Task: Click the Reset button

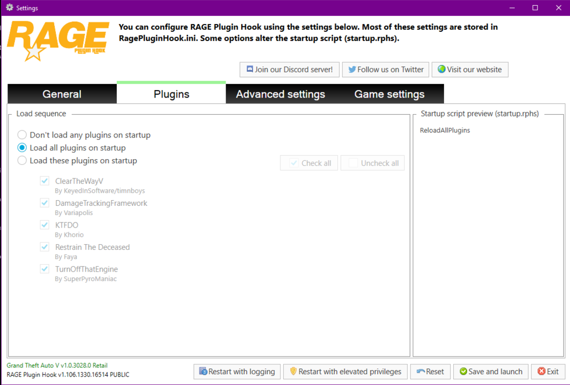Action: (430, 371)
